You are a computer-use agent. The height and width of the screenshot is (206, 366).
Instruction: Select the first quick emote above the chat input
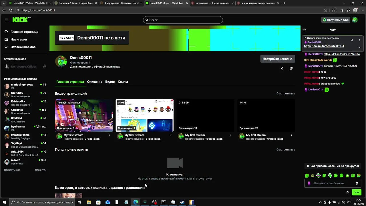tap(307, 175)
